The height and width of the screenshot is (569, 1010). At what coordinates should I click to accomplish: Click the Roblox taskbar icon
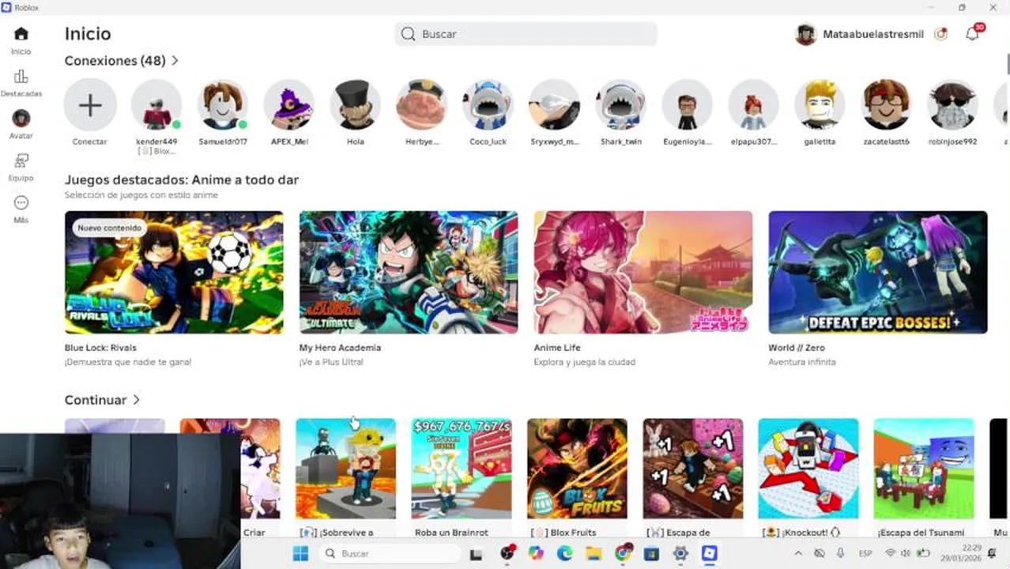(710, 553)
